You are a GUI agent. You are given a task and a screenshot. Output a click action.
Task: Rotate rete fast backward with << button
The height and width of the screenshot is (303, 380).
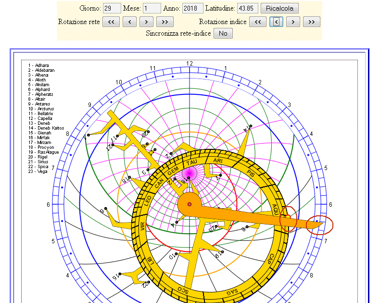111,22
